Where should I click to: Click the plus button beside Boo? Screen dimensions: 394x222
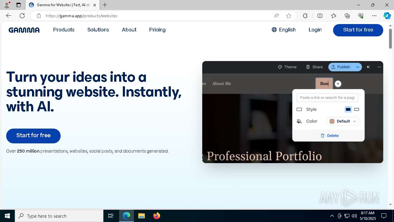tap(338, 84)
